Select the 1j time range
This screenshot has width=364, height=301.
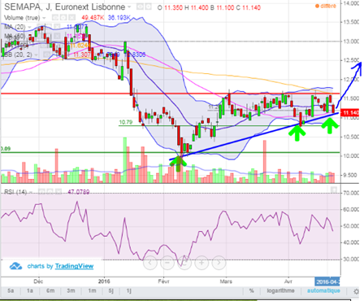click(128, 290)
